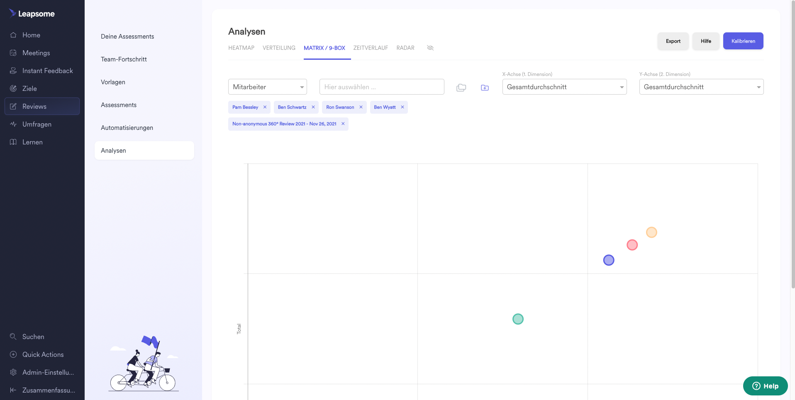The image size is (795, 400).
Task: Remove the Pam Beesley filter chip
Action: [265, 107]
